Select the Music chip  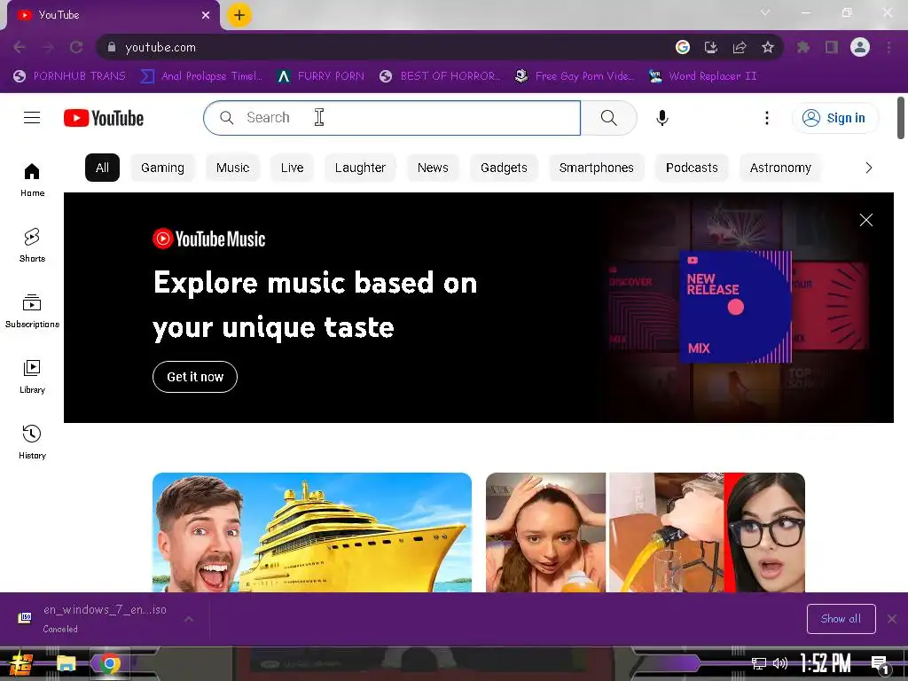point(232,168)
